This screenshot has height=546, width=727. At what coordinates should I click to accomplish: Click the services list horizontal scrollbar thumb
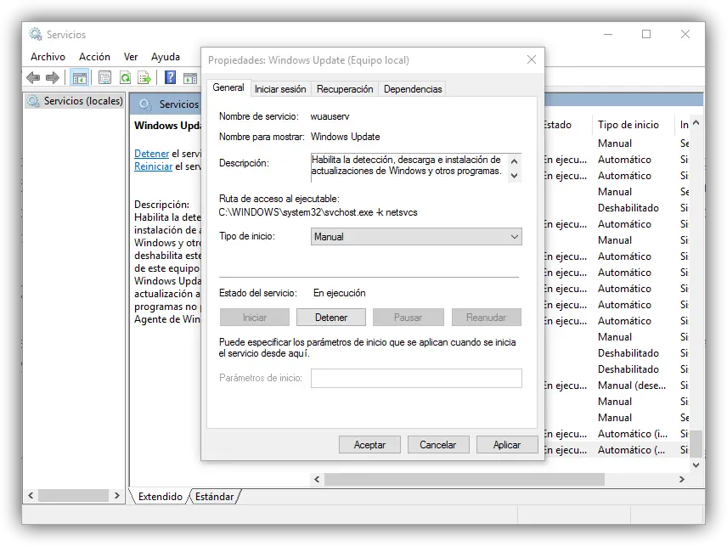coord(464,479)
